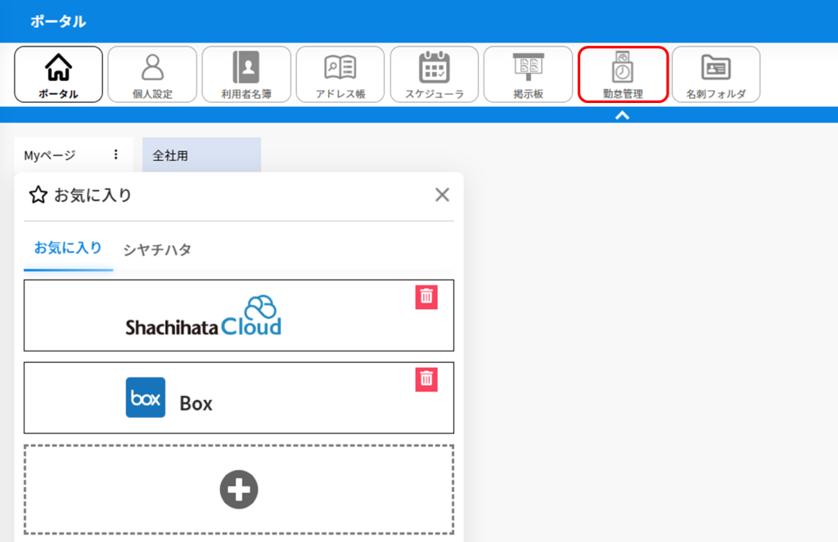Open 個人設定 personal settings
838x542 pixels.
click(152, 74)
